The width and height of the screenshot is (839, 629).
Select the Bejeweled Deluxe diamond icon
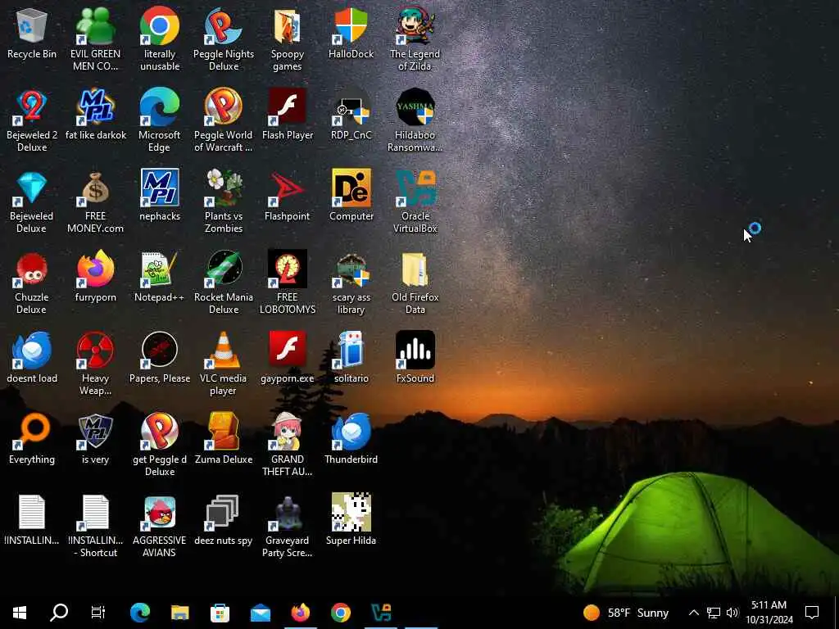coord(32,202)
